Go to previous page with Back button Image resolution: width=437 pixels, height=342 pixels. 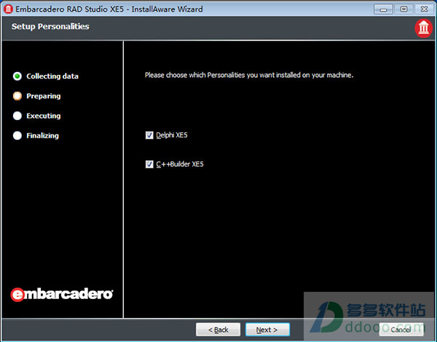pos(219,330)
